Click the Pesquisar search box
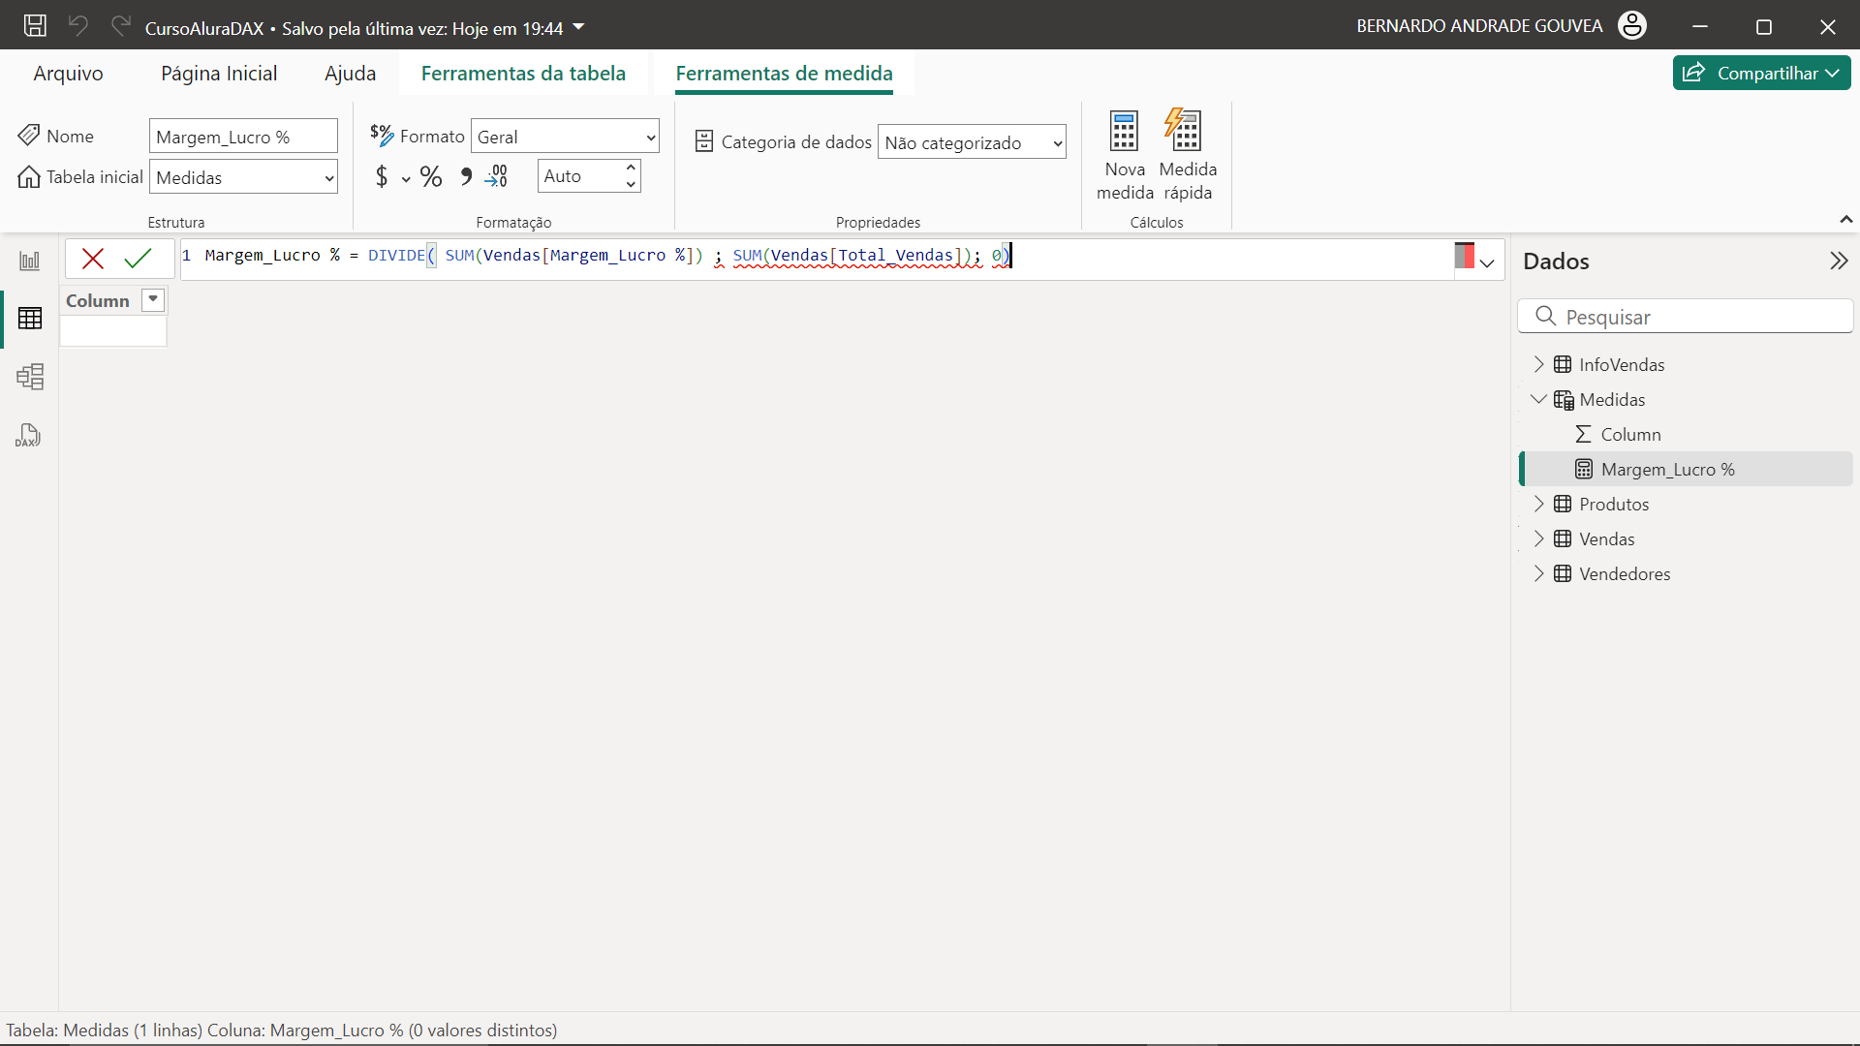The height and width of the screenshot is (1046, 1860). 1686,317
